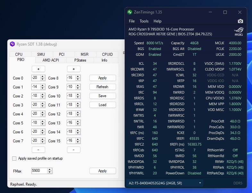Open the Tools menu in ZenTimings

144,21
